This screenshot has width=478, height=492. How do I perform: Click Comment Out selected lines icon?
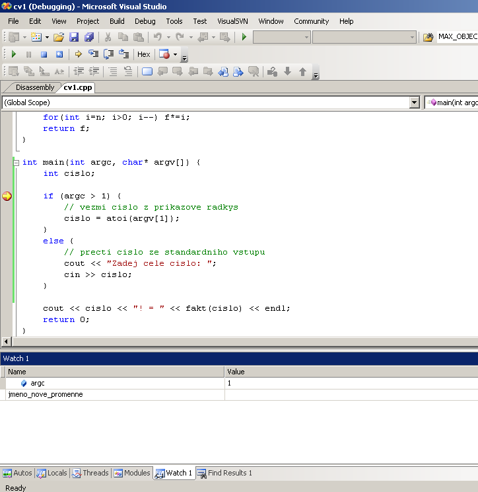point(113,72)
